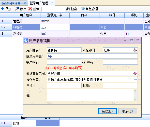This screenshot has width=150, height=127.
Task: Expand the 数据查看范围 dropdown
Action: (135, 73)
